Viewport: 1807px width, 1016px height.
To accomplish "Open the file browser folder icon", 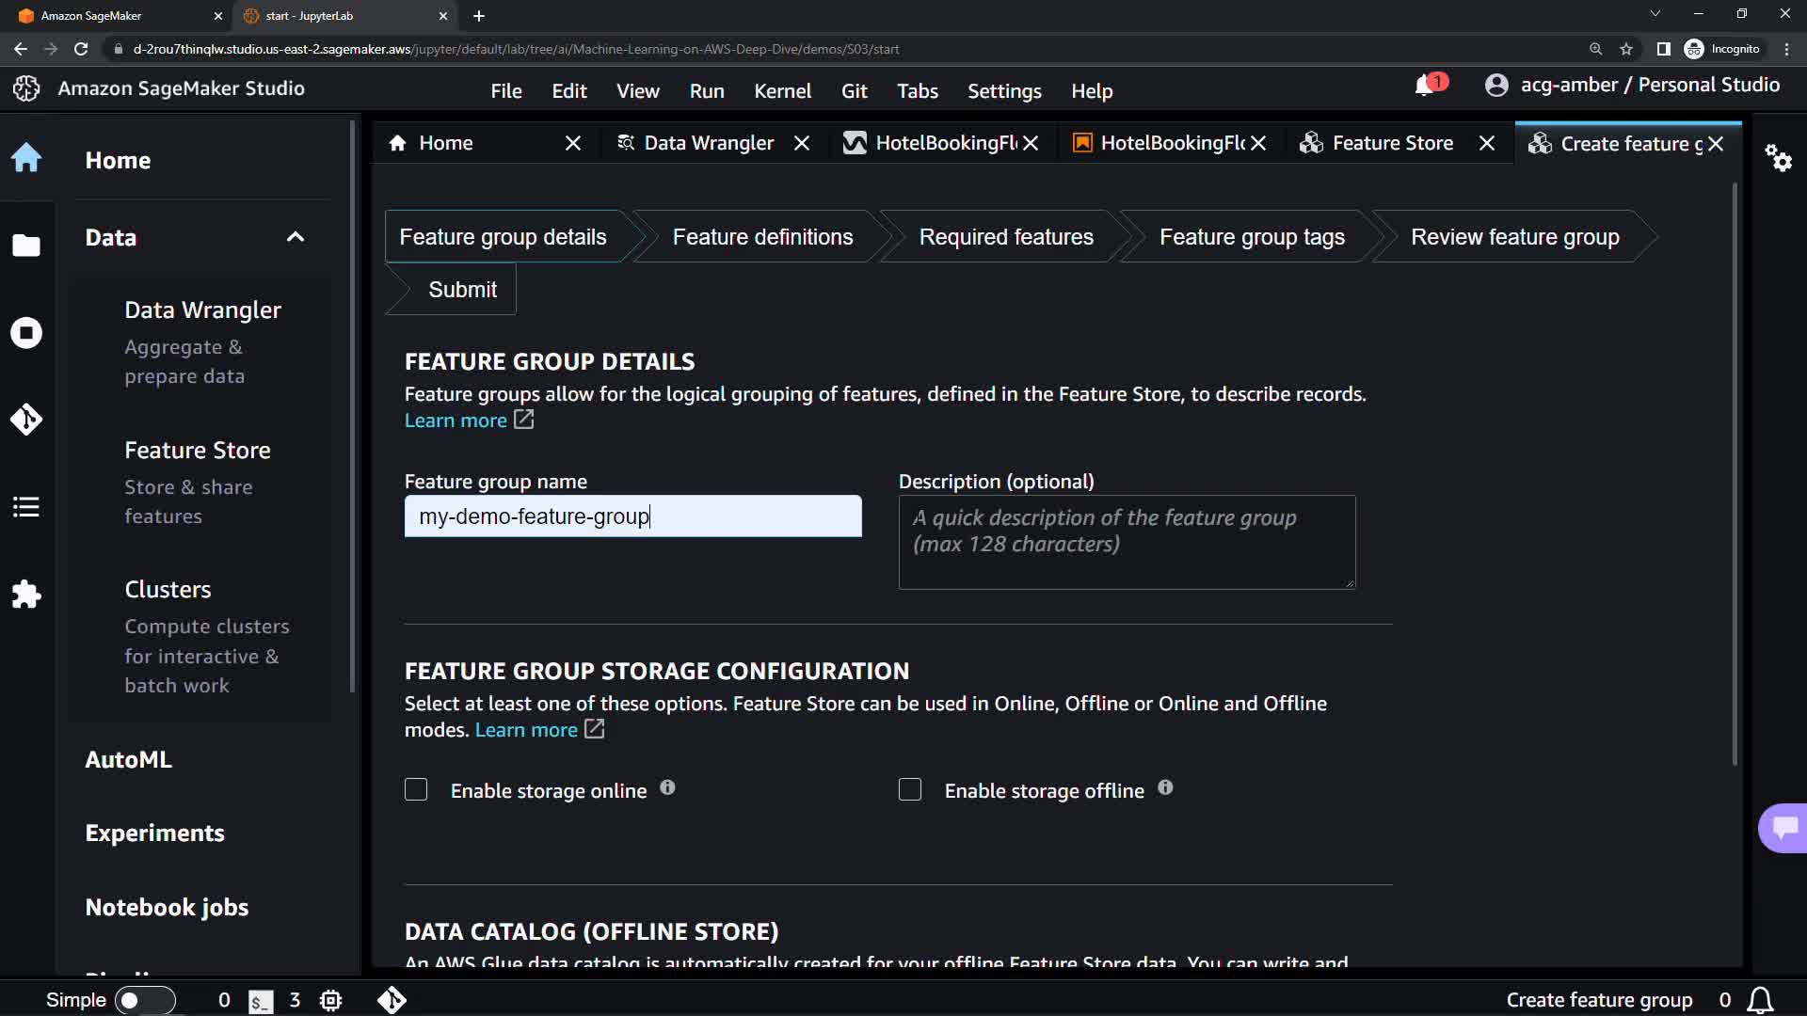I will [x=26, y=246].
